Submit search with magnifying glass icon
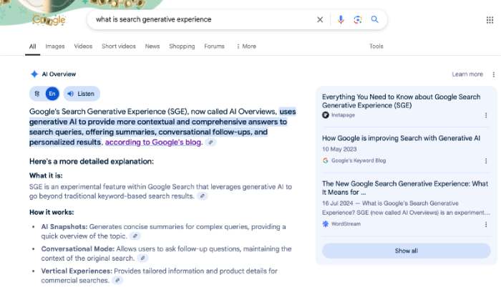The width and height of the screenshot is (501, 290). click(x=374, y=19)
